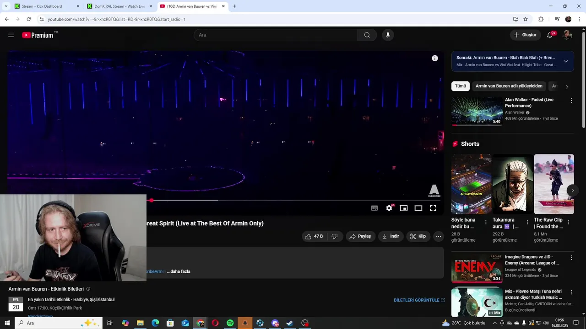The image size is (586, 329).
Task: Open The Raw Clip short thumbnail
Action: point(554,184)
